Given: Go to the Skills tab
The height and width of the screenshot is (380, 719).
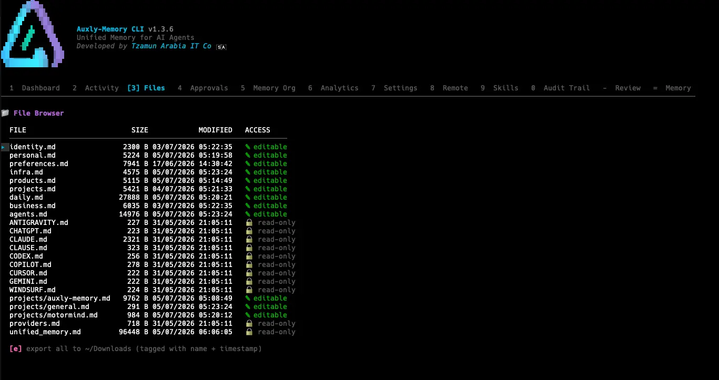Looking at the screenshot, I should pyautogui.click(x=500, y=88).
